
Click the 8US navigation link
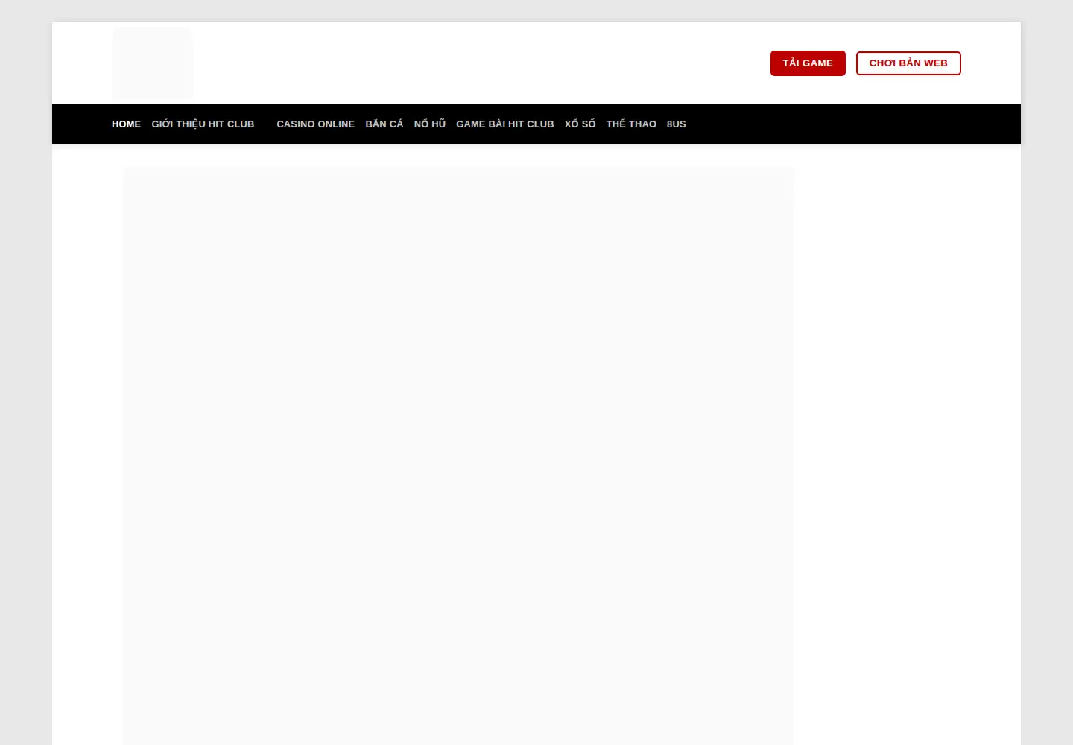tap(676, 124)
